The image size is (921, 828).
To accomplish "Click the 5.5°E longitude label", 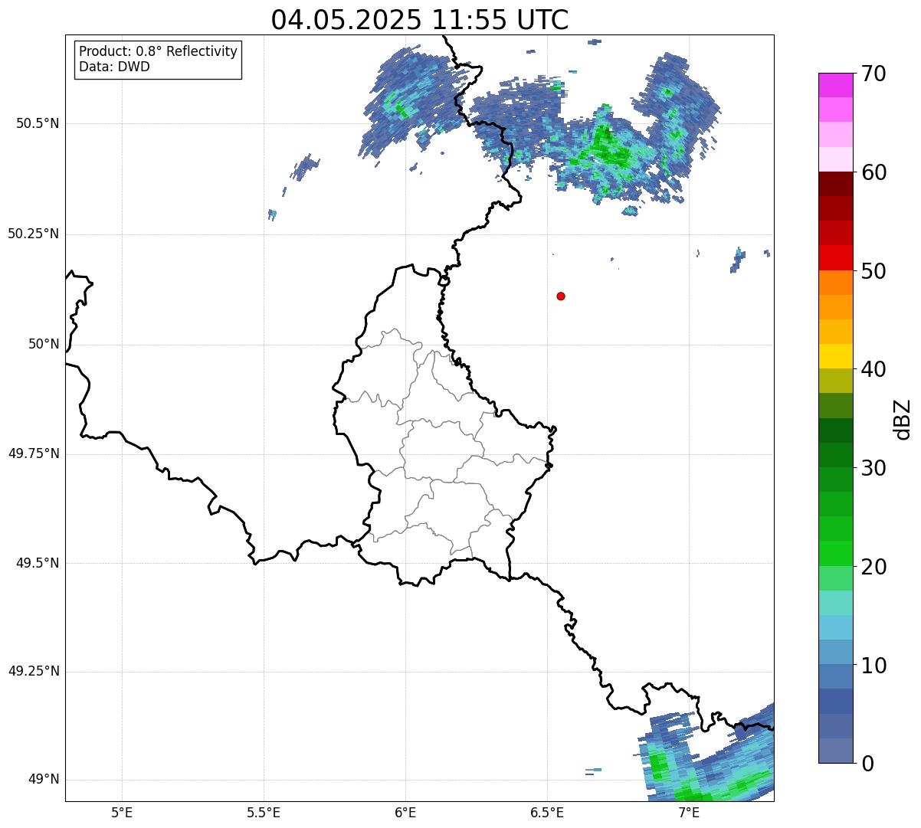I will tap(264, 812).
